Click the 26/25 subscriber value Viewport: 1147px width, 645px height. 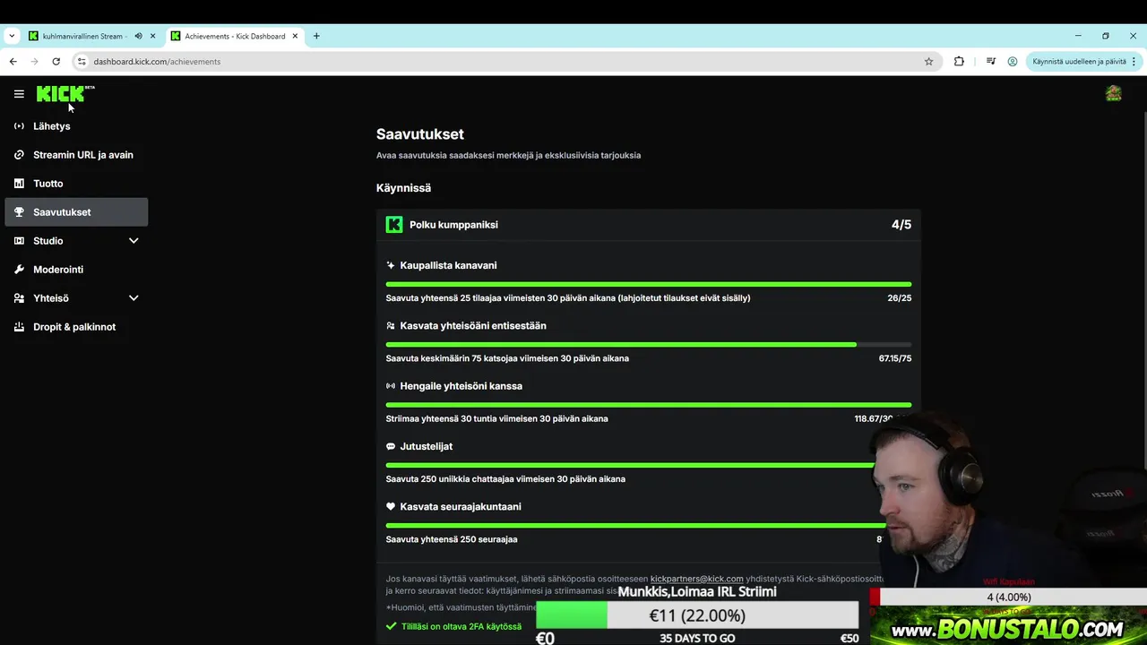tap(899, 298)
